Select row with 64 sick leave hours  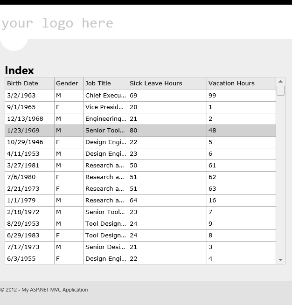click(140, 201)
